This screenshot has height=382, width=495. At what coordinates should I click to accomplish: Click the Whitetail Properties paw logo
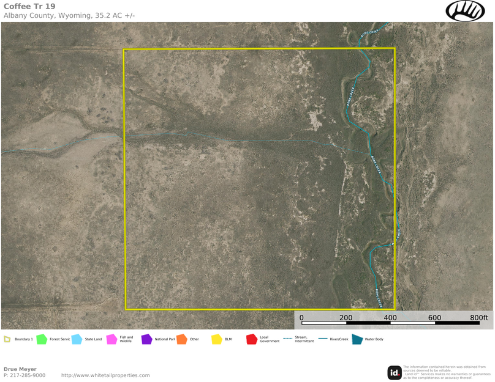[464, 11]
